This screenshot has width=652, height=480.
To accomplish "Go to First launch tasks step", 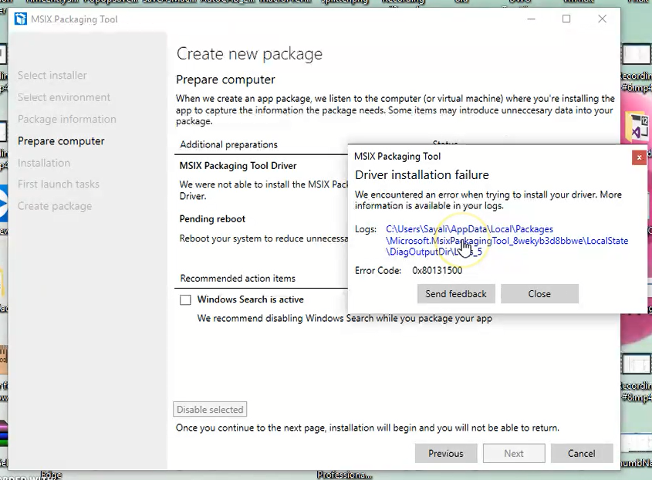I will tap(58, 184).
